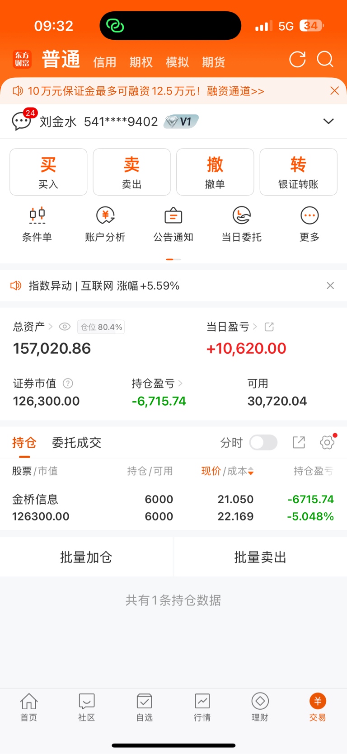Open 总资产 details arrow

point(51,327)
